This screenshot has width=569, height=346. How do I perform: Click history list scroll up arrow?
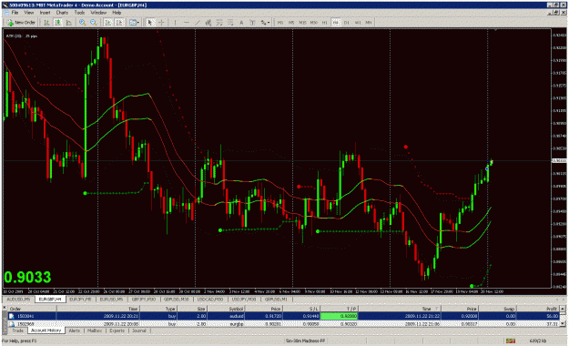563,309
